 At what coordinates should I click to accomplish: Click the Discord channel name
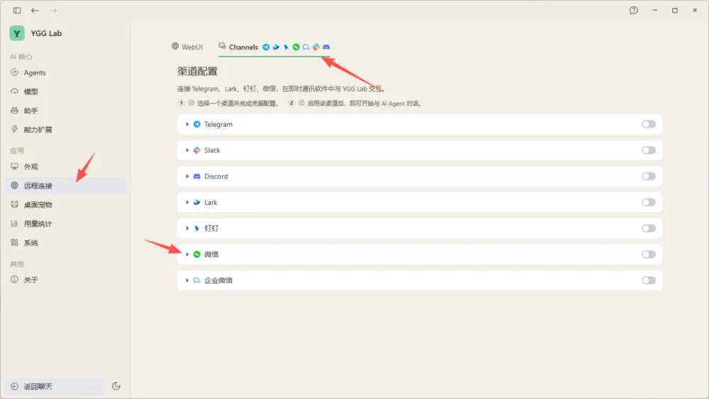(x=216, y=176)
